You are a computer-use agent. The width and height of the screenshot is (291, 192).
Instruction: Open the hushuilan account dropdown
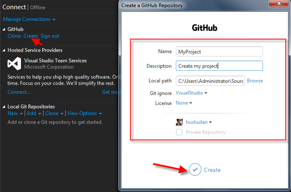click(x=199, y=122)
